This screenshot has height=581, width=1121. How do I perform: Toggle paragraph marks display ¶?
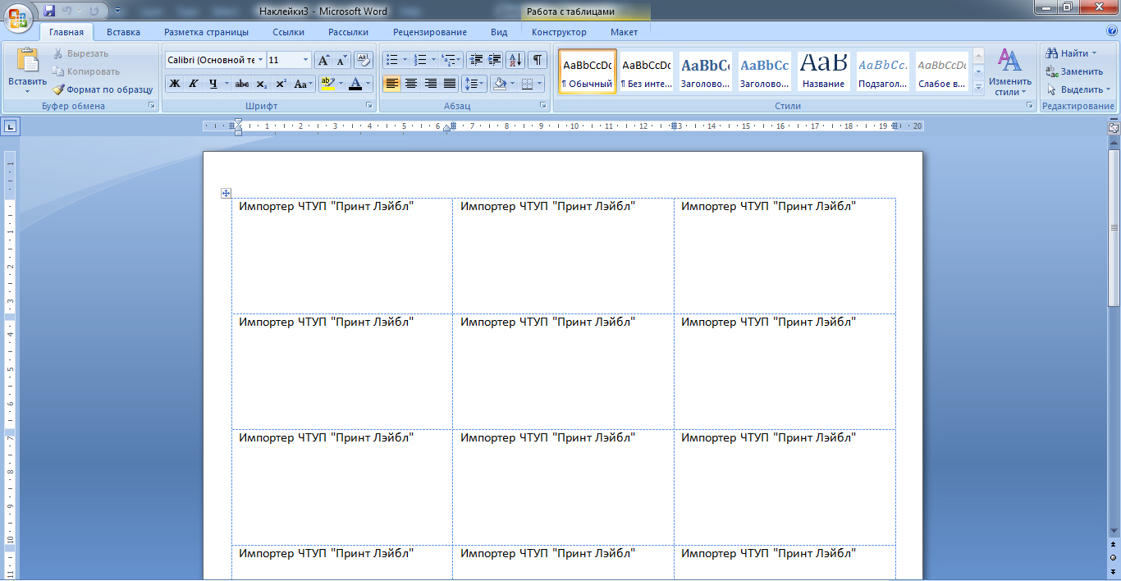[538, 60]
